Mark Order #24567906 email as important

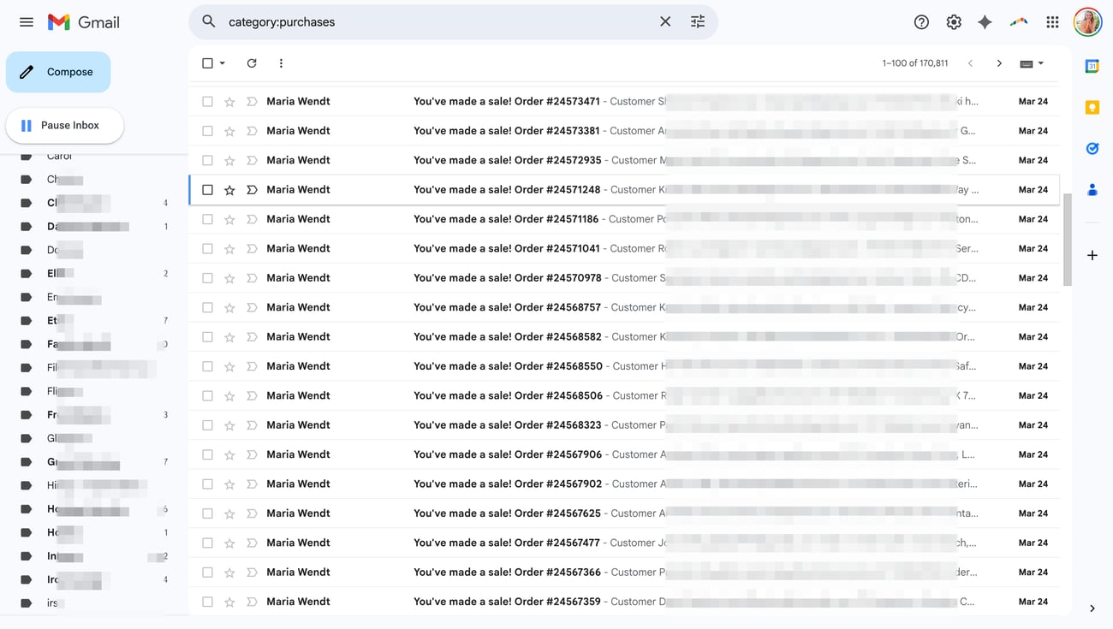(x=252, y=454)
